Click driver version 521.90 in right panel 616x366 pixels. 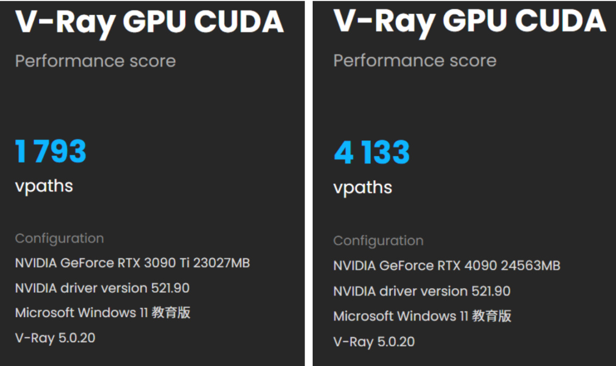(421, 291)
